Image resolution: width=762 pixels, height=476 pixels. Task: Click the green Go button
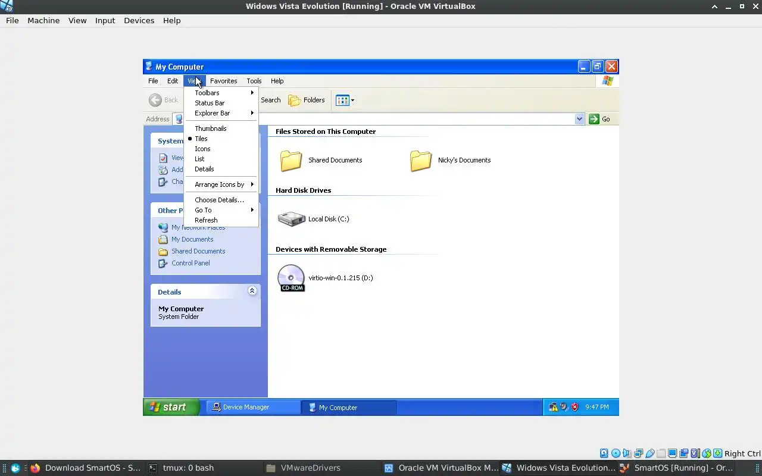click(599, 119)
